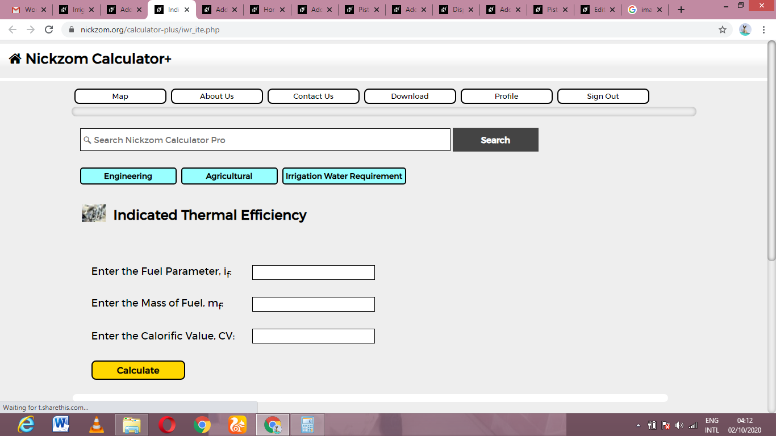Reload the current page
This screenshot has width=776, height=436.
tap(49, 30)
